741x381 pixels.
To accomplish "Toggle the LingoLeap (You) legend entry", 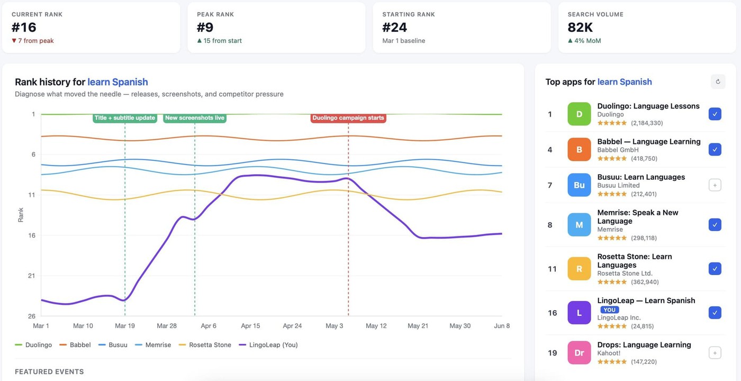I will click(268, 345).
